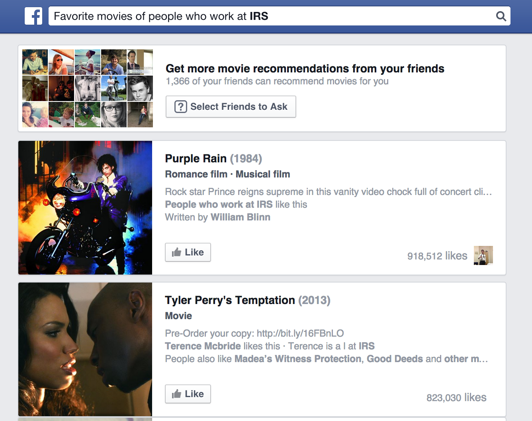
Task: Click IRS link in Terence's workplace line
Action: (x=367, y=346)
